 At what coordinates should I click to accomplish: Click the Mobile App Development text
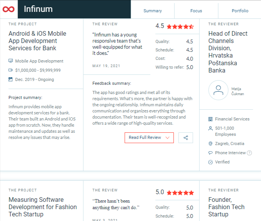click(x=39, y=61)
